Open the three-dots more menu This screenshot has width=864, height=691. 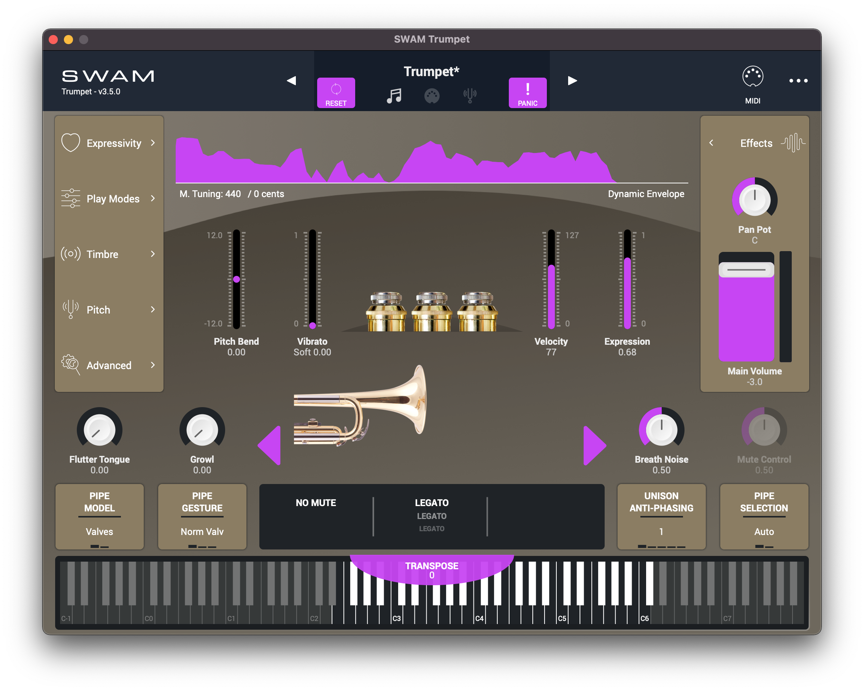pos(798,81)
